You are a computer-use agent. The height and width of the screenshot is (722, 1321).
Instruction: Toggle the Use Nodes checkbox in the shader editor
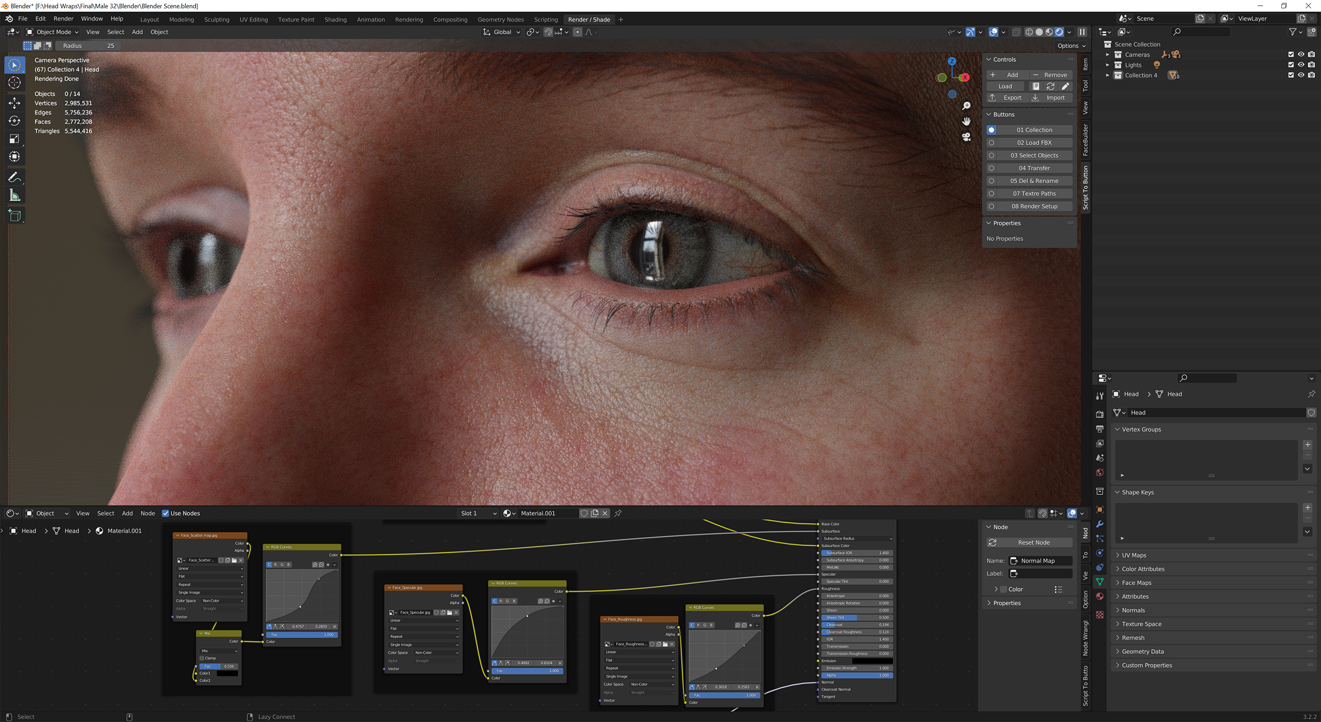coord(166,513)
